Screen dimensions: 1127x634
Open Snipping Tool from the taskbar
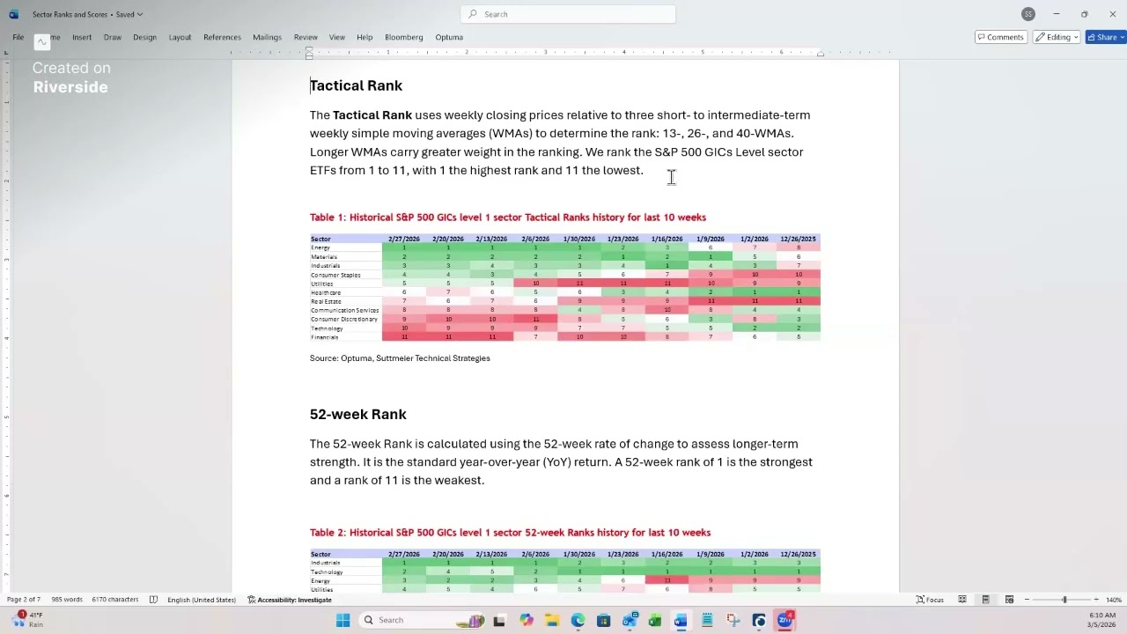(x=733, y=620)
